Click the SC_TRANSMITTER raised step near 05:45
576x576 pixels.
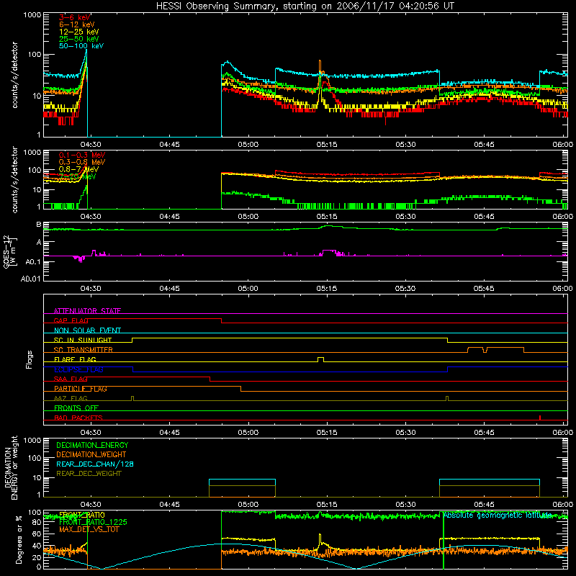[x=496, y=349]
